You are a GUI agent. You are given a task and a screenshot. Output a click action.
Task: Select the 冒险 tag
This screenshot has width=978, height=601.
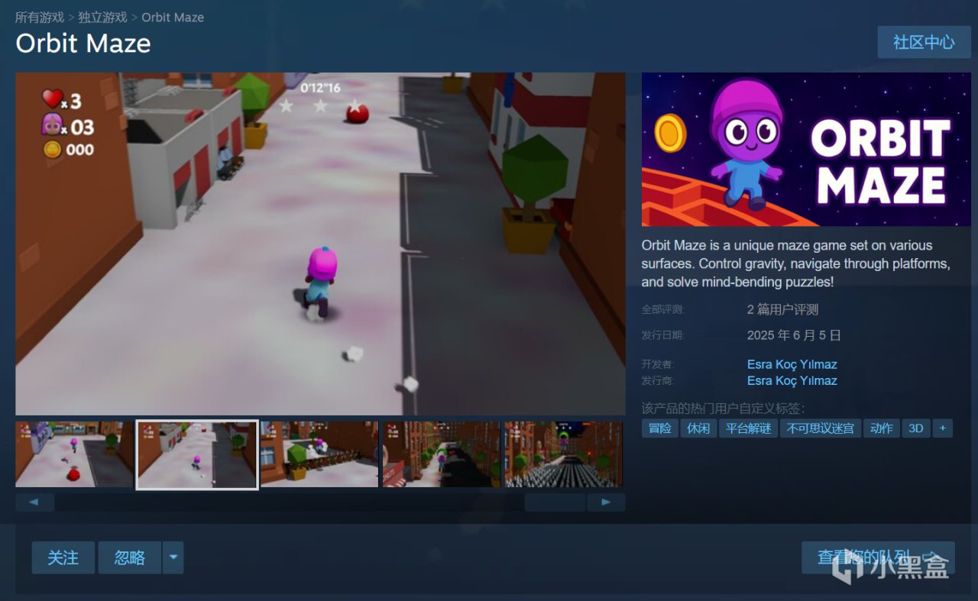pyautogui.click(x=659, y=428)
